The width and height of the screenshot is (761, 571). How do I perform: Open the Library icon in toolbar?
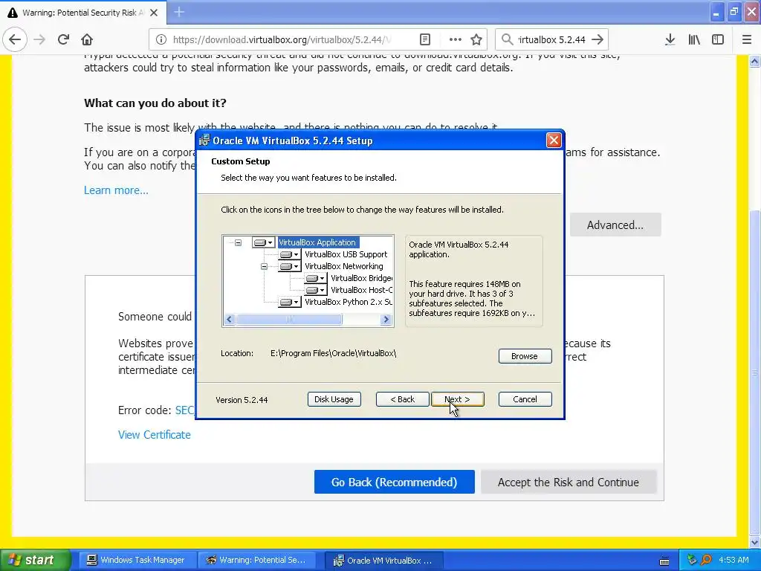click(694, 39)
